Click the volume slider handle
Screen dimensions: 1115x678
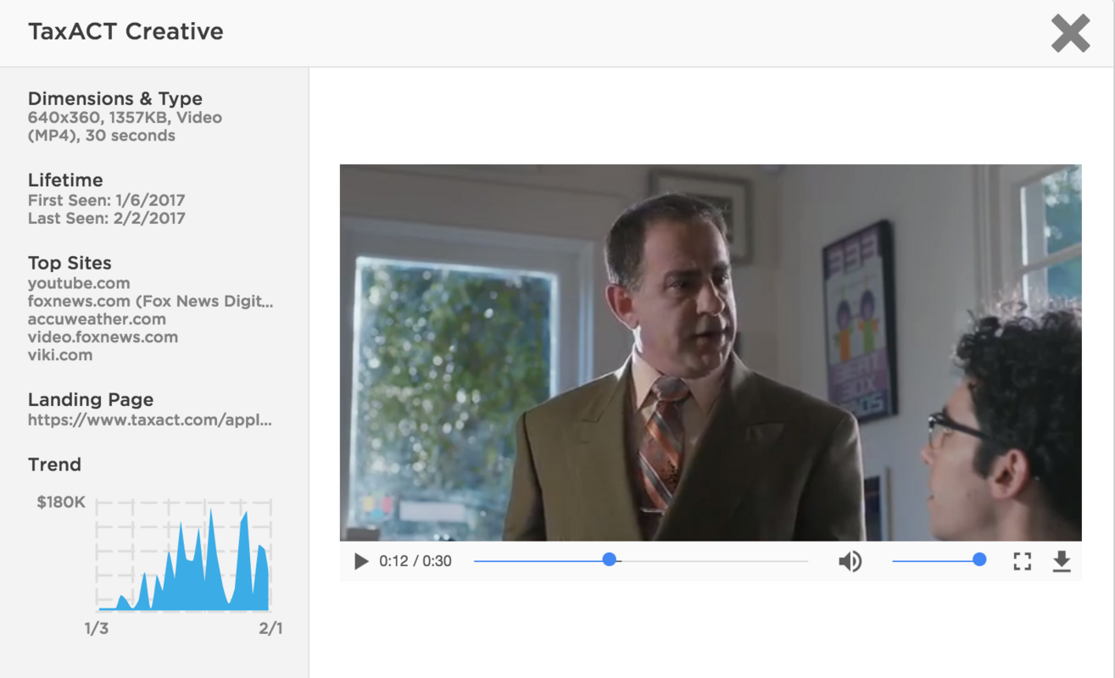click(979, 560)
